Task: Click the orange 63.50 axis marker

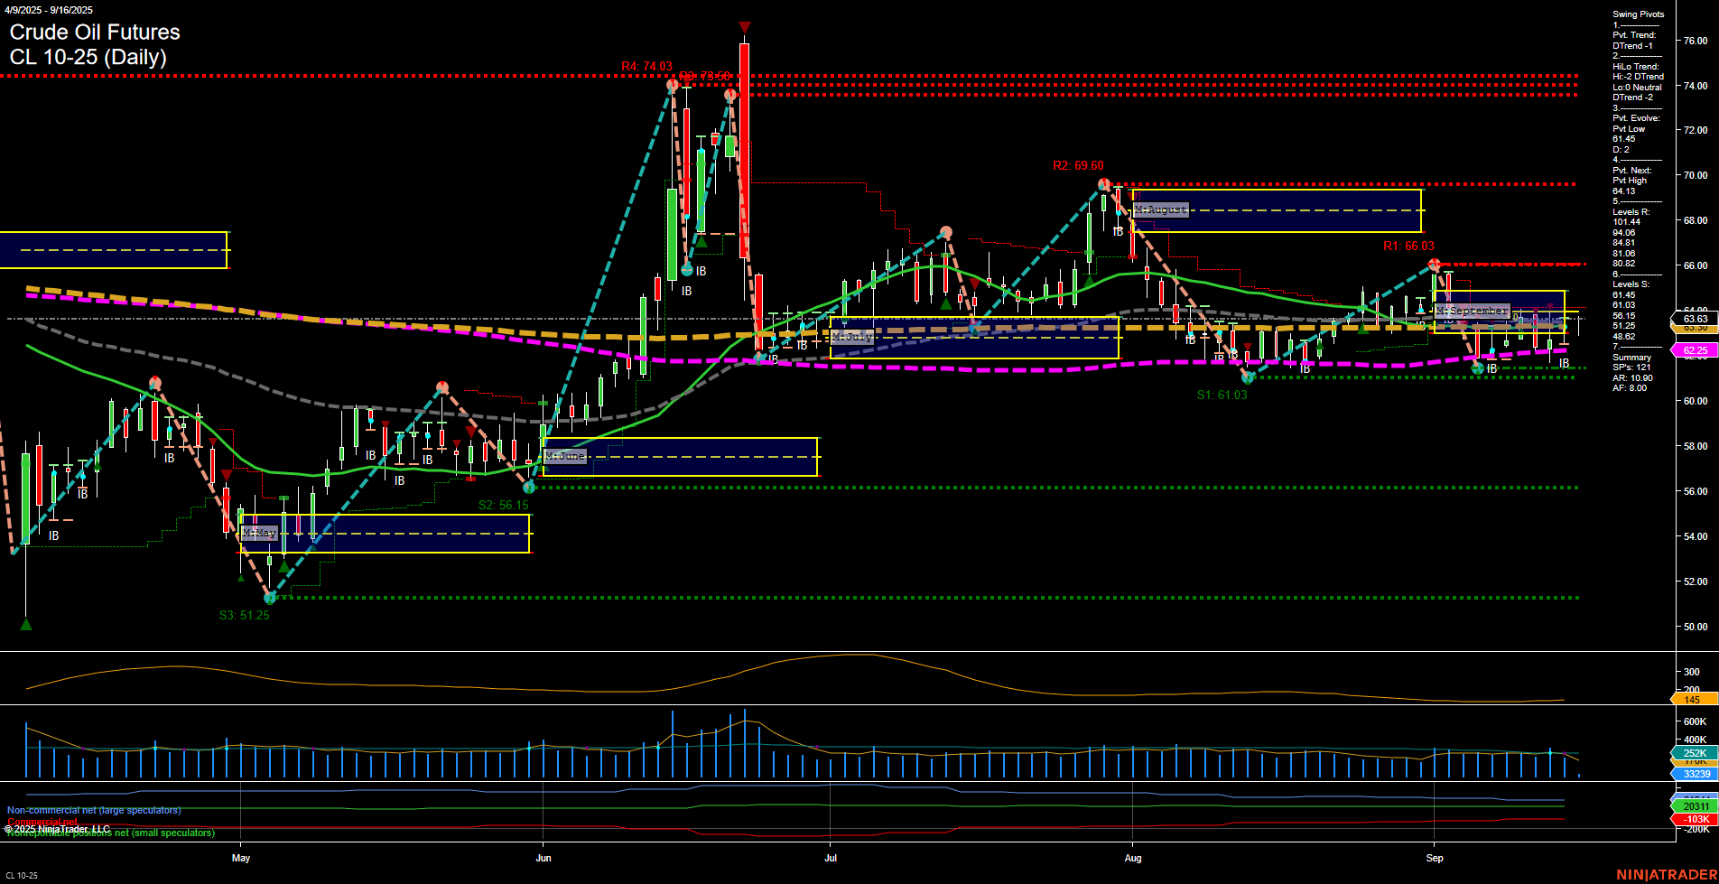Action: [1694, 330]
